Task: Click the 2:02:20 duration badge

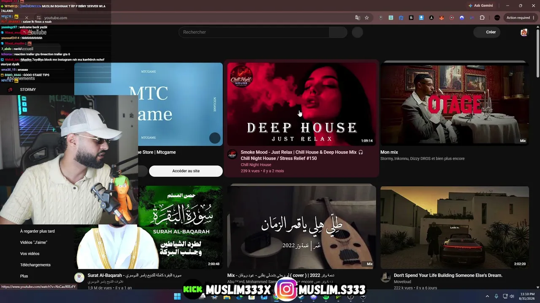Action: pos(520,264)
